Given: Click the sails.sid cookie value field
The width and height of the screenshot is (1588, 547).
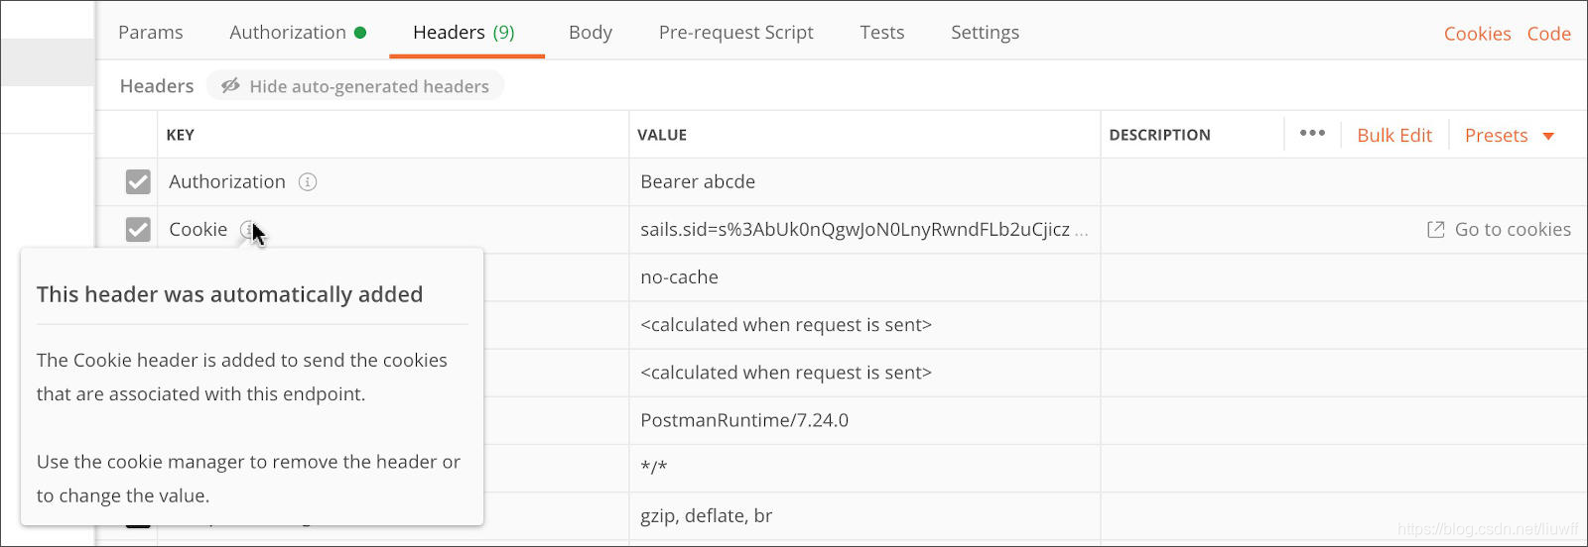Looking at the screenshot, I should [x=854, y=230].
